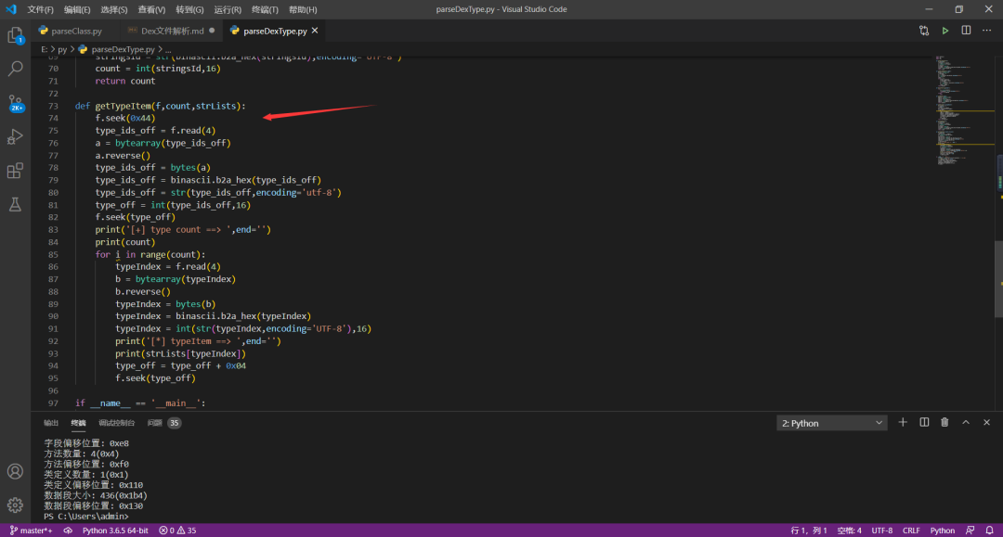
Task: Change indentation via 空格: 4
Action: click(850, 531)
